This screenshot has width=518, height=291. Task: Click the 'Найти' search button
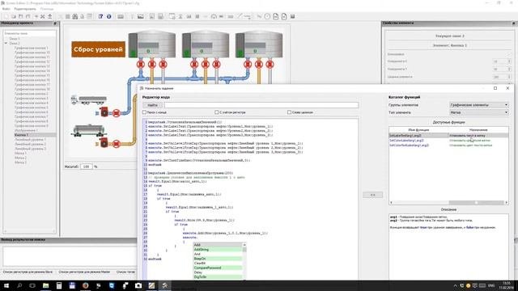(152, 105)
